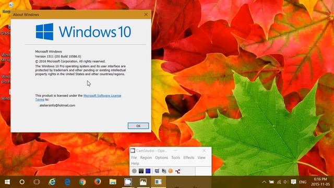The image size is (334, 188).
Task: Click the CamStudio window icon in title bar
Action: (x=133, y=151)
